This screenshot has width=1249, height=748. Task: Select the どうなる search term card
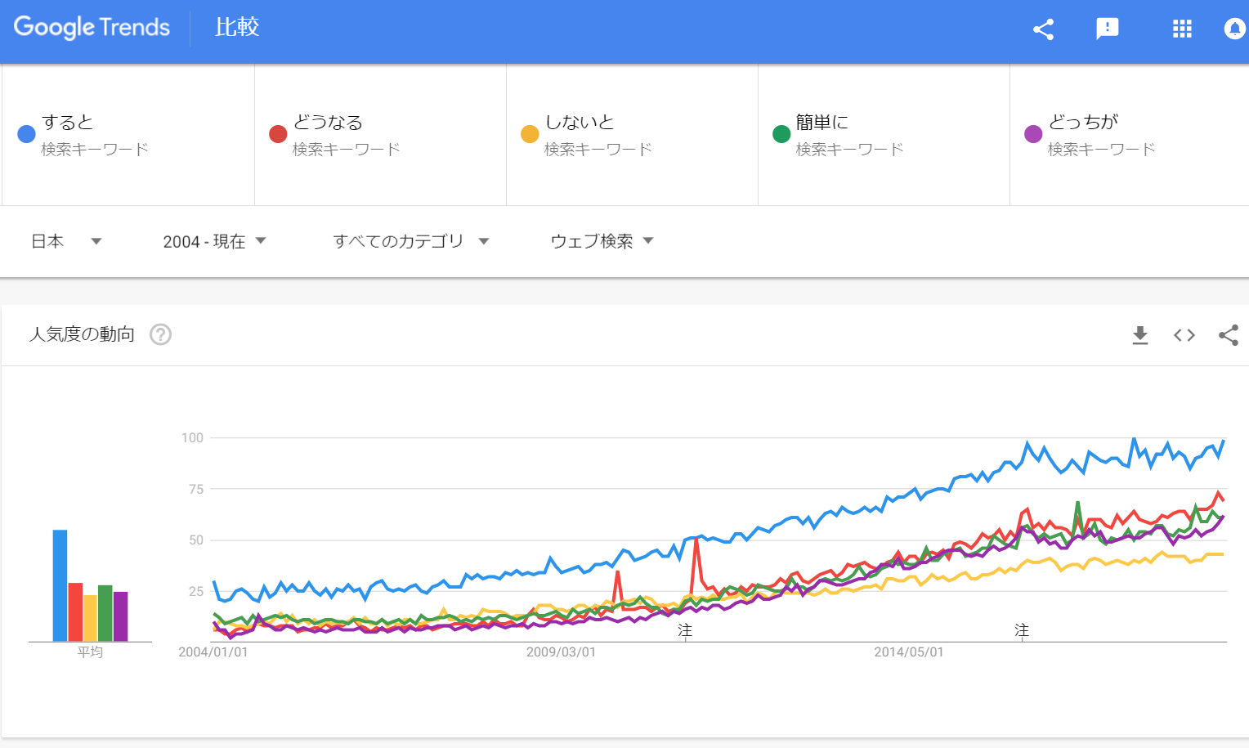tap(380, 135)
